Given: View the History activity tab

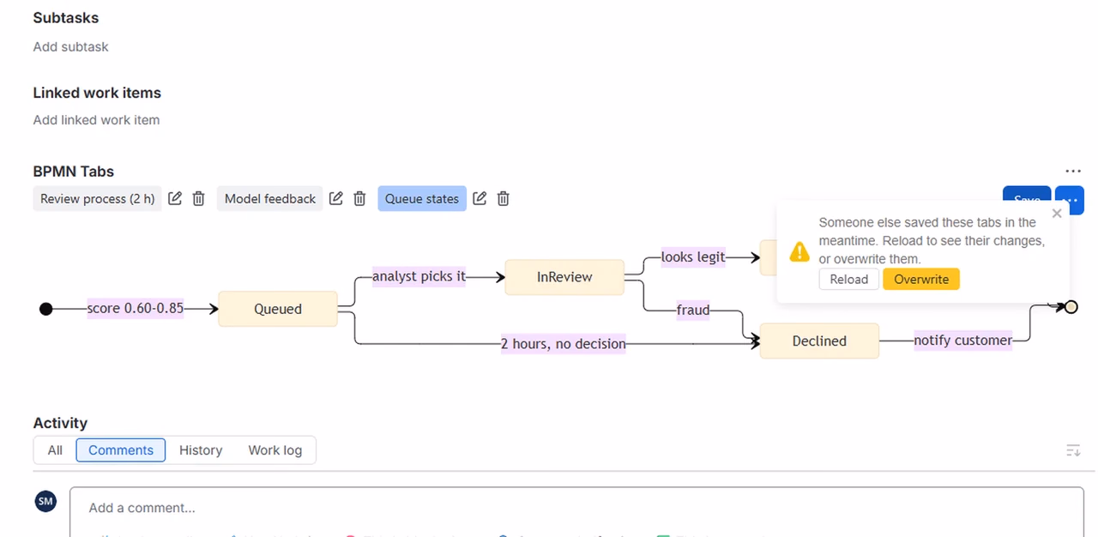Looking at the screenshot, I should 201,450.
